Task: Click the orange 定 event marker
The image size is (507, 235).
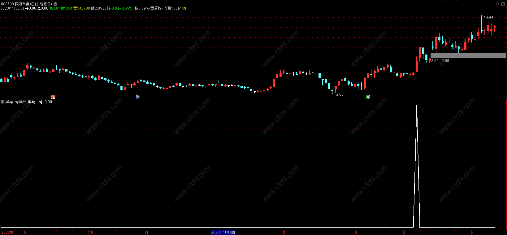Action: 53,97
